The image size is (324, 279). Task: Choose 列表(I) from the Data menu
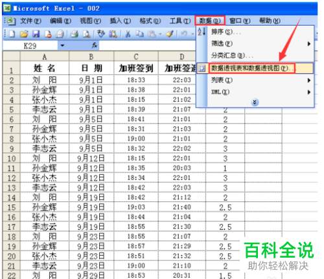pos(255,80)
